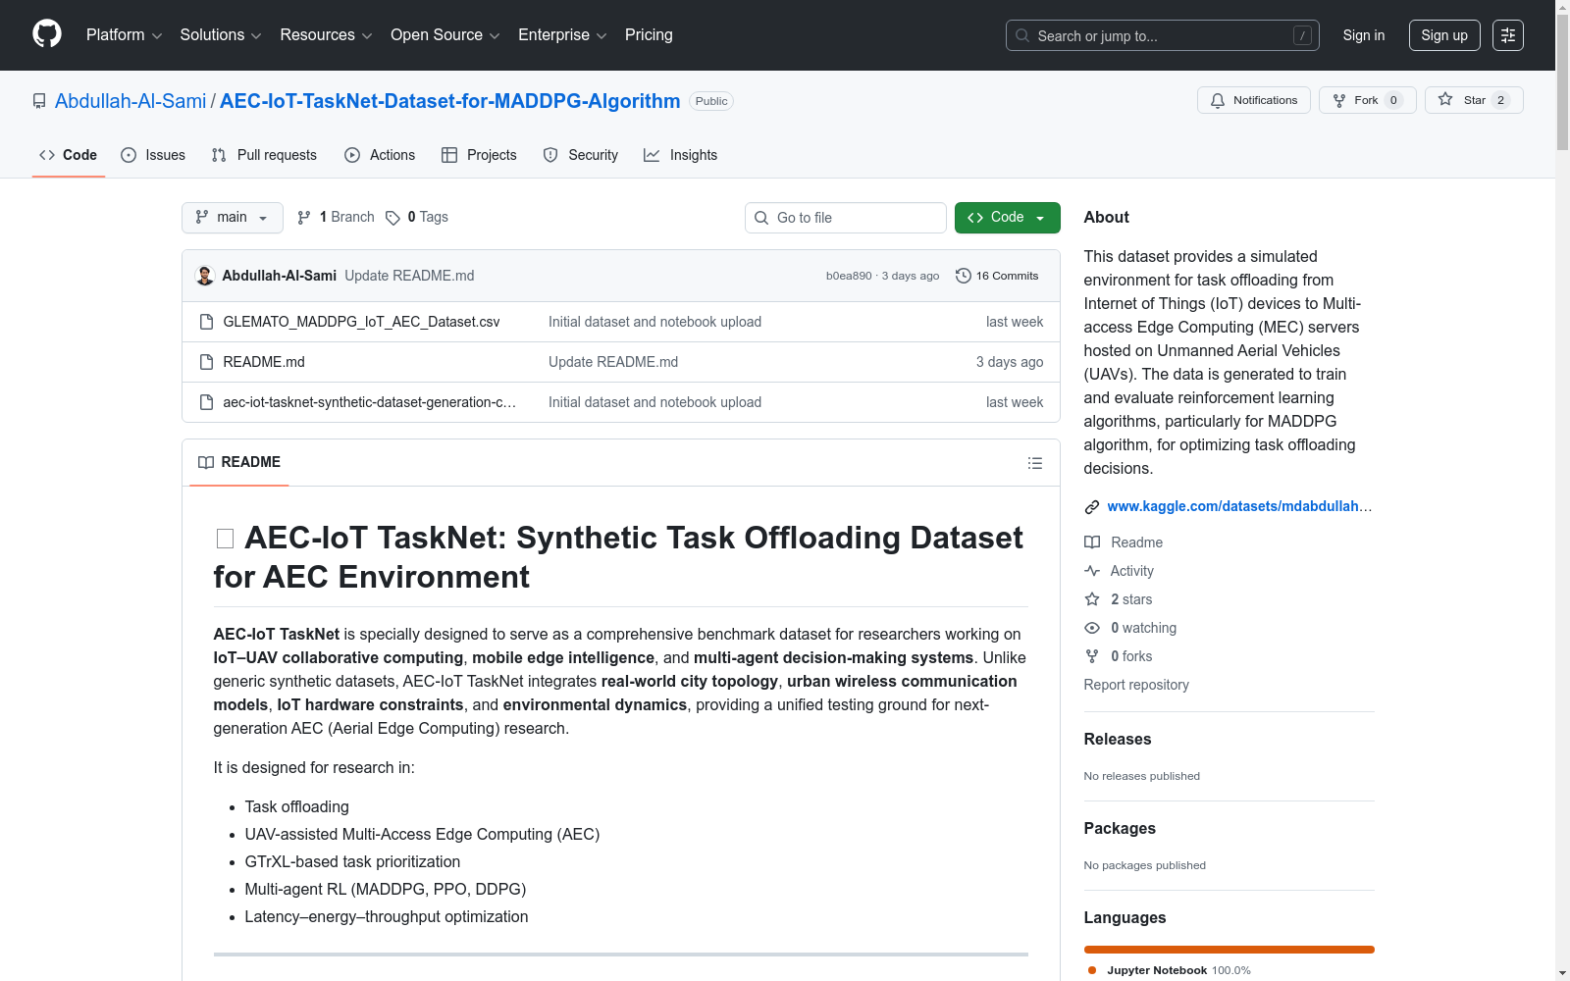Click the Jupyter Notebook language bar
Image resolution: width=1570 pixels, height=981 pixels.
[1230, 950]
